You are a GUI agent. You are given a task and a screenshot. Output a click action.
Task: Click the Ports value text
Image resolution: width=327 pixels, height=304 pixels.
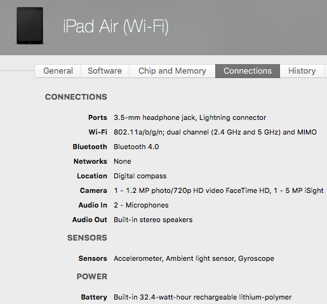(x=190, y=117)
